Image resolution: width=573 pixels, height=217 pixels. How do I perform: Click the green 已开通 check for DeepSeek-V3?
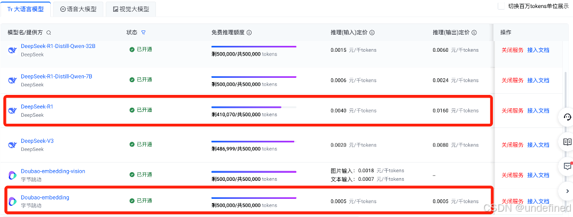[132, 144]
